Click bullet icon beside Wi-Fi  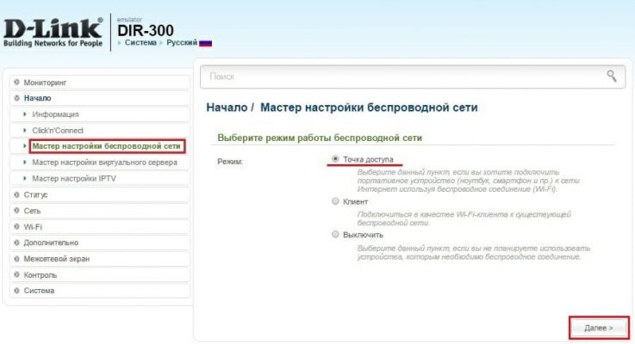coord(16,227)
